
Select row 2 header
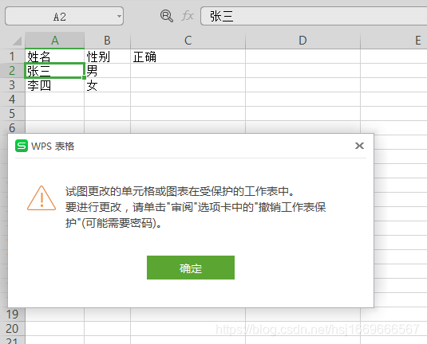pos(12,71)
